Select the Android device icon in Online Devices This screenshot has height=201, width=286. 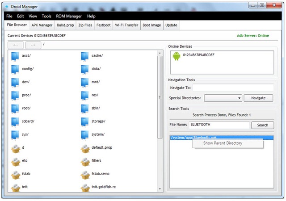(177, 56)
